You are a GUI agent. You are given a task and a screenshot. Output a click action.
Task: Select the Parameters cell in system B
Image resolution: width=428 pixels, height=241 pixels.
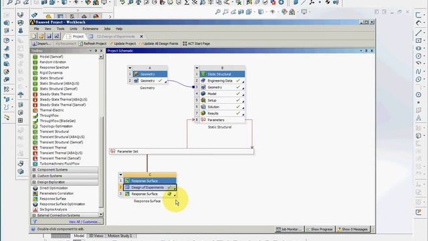[x=222, y=120]
